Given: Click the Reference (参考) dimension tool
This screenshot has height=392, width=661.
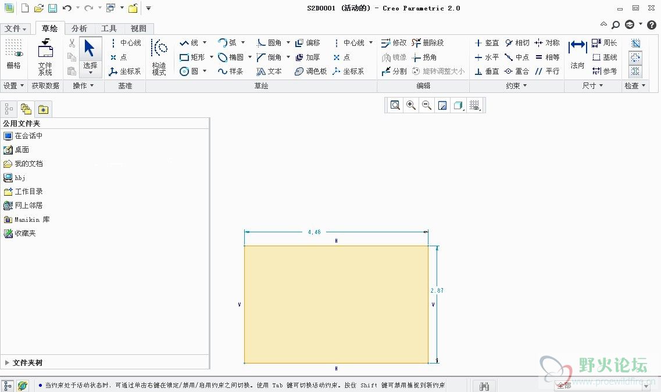Looking at the screenshot, I should pyautogui.click(x=604, y=71).
